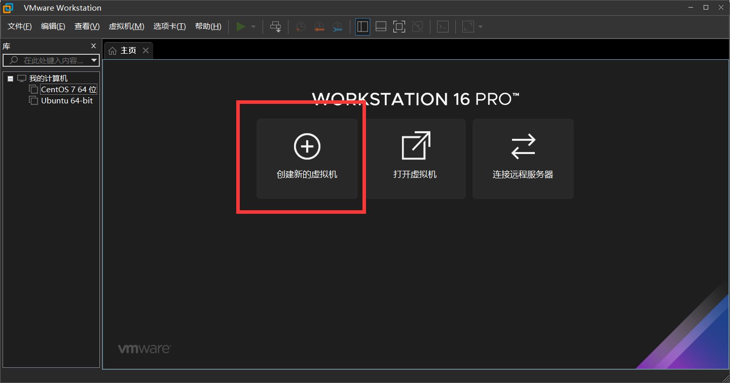
Task: Click the stretch guest display icon
Action: [468, 26]
